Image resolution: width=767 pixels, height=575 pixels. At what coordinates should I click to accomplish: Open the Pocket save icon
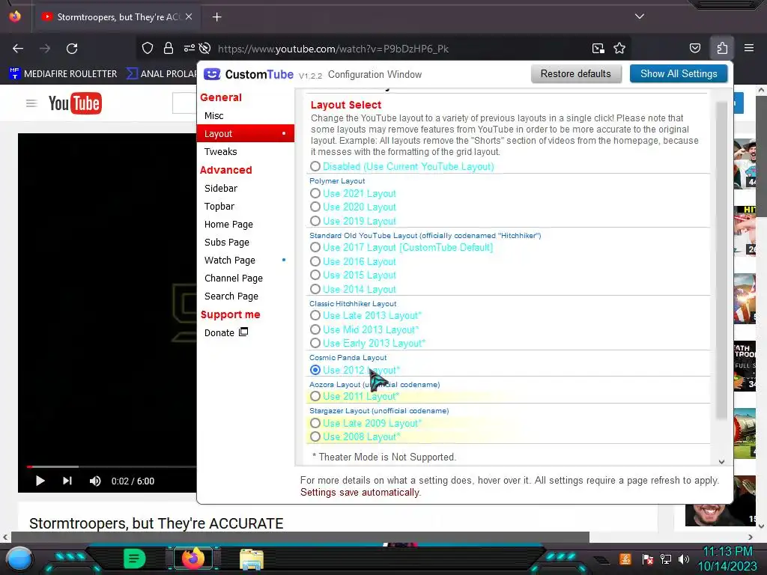694,48
